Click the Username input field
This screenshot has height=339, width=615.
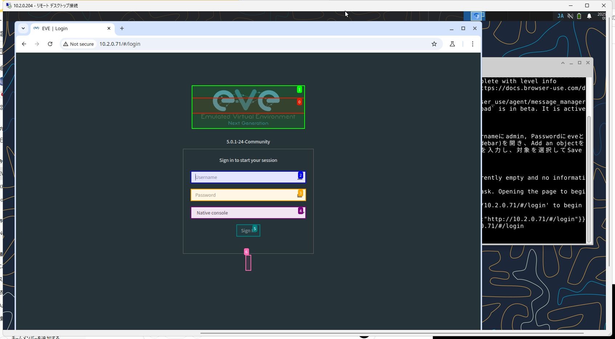click(x=248, y=177)
